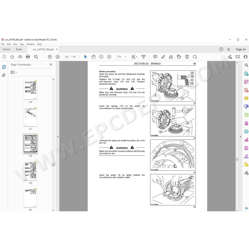Image resolution: width=249 pixels, height=249 pixels.
Task: Open the attachments paperclip panel
Action: (x=4, y=75)
